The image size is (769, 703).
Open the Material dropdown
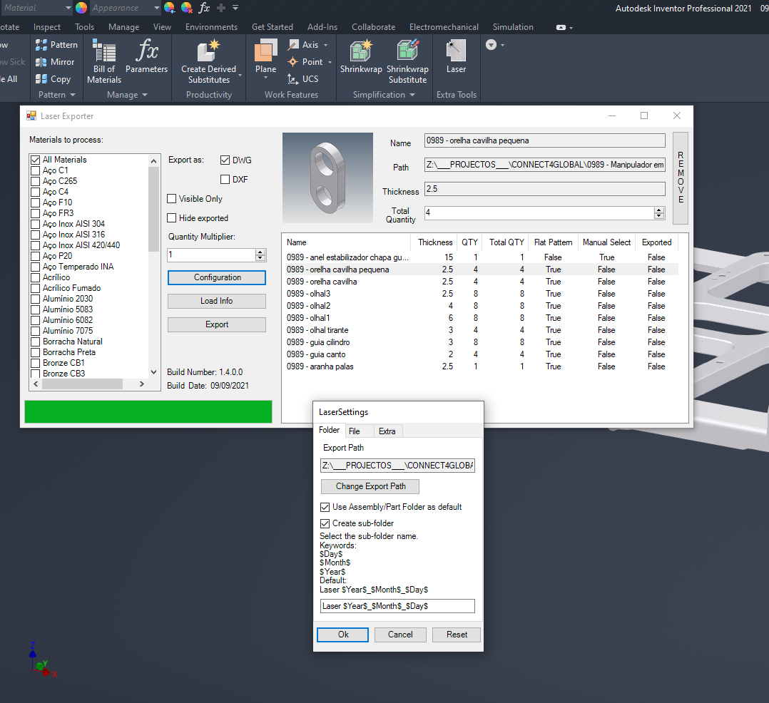tap(68, 8)
